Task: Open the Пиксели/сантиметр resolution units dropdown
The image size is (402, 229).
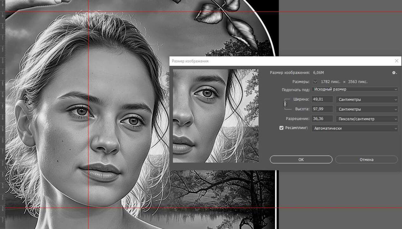Action: tap(366, 119)
